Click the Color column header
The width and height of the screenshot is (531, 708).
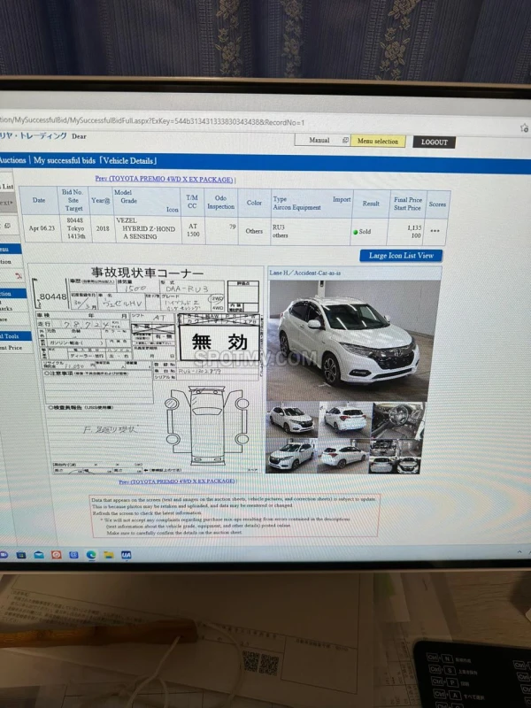pyautogui.click(x=254, y=203)
